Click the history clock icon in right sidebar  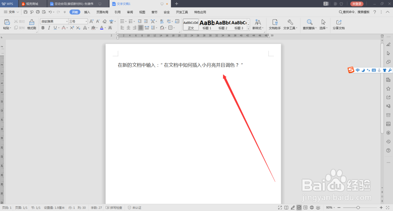point(388,142)
